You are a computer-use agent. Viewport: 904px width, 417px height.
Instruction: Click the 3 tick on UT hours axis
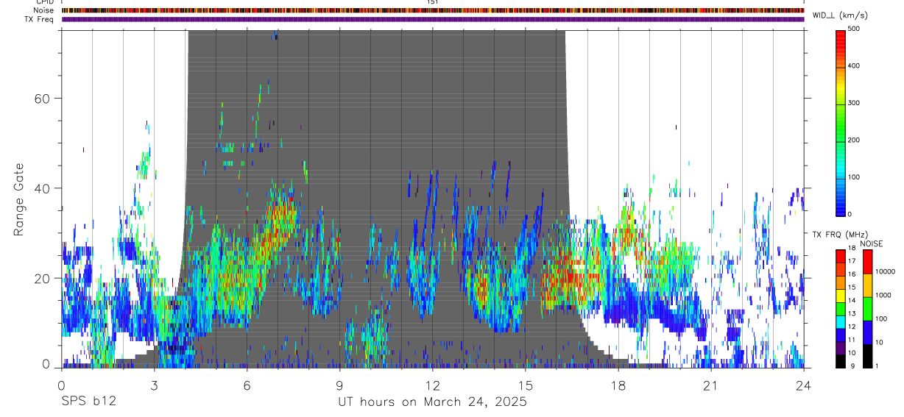(154, 385)
